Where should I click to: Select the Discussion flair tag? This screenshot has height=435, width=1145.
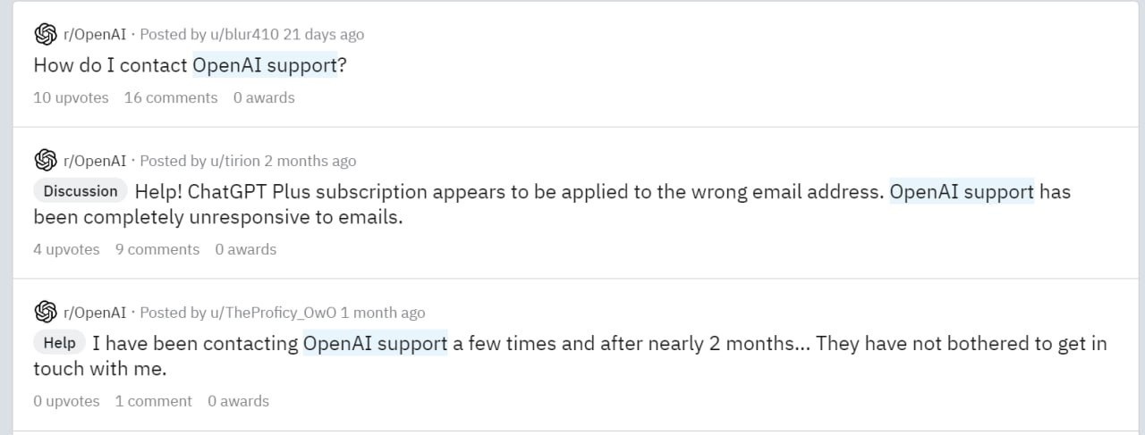point(81,191)
